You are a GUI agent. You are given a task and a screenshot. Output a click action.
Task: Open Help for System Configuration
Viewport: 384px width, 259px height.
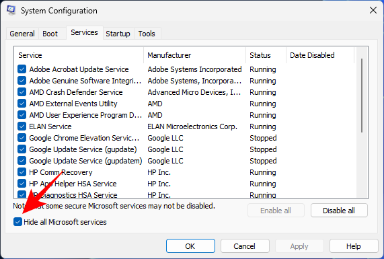point(354,246)
